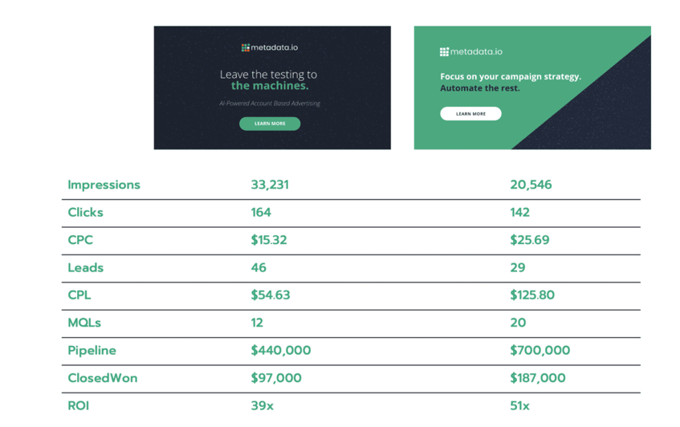Click the Impressions row label
This screenshot has width=680, height=427.
(104, 185)
